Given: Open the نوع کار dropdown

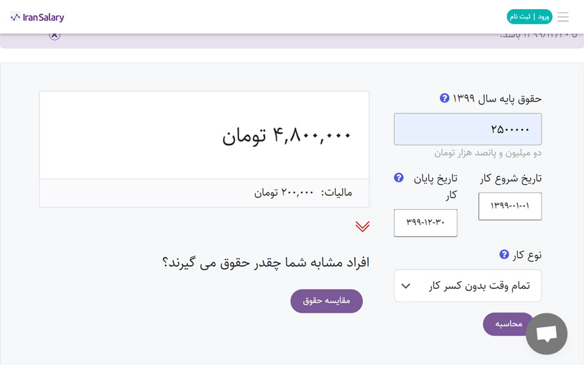Looking at the screenshot, I should [467, 285].
